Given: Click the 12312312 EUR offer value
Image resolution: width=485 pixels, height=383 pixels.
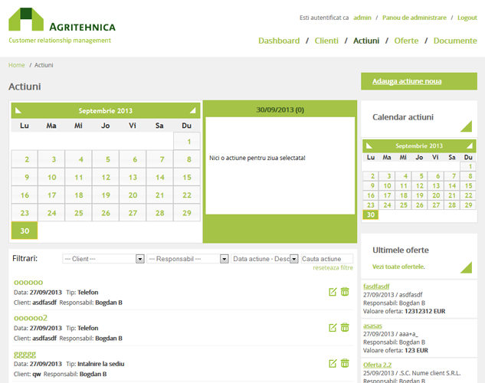Looking at the screenshot, I should click(x=424, y=311).
